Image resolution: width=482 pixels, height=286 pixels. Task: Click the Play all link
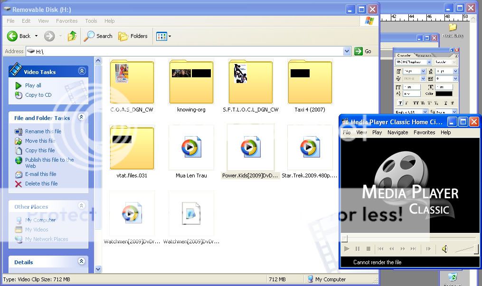[33, 85]
